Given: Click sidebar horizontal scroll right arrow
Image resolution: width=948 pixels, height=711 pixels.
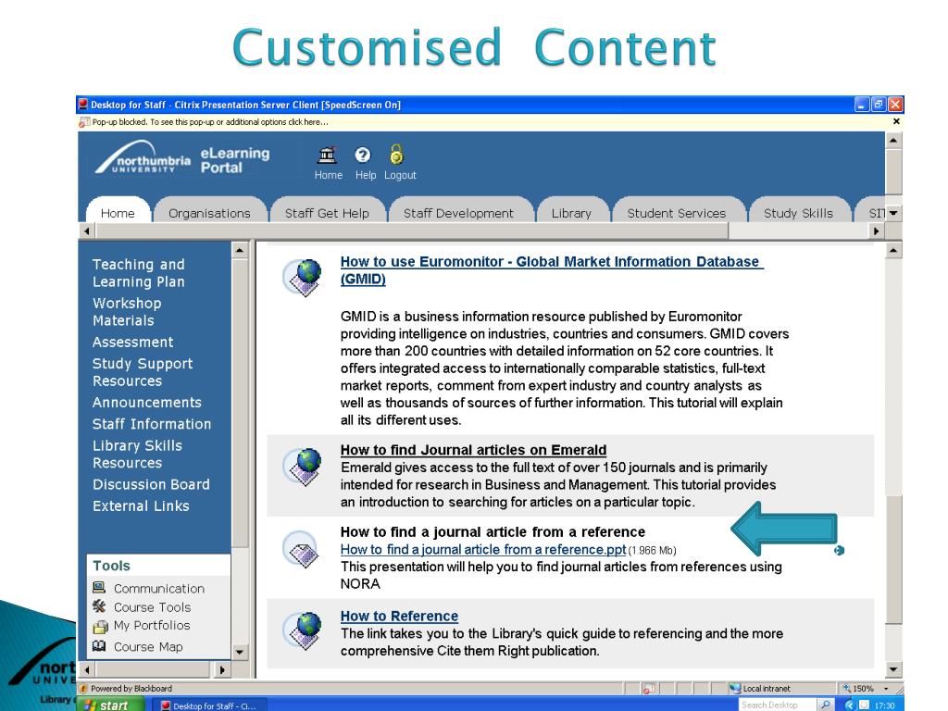Looking at the screenshot, I should [222, 669].
